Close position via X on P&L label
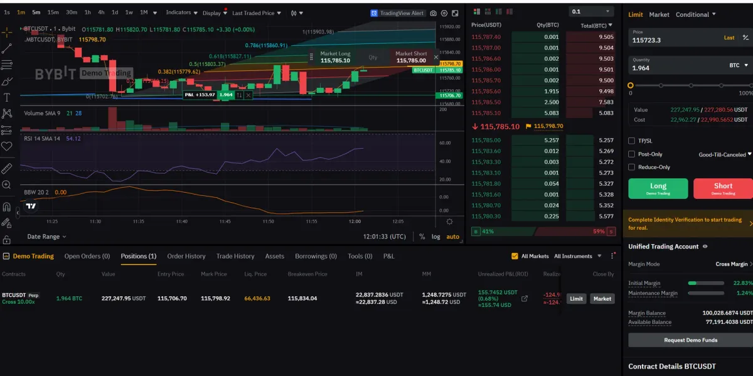The image size is (753, 376). 248,95
